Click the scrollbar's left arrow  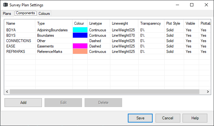7,91
